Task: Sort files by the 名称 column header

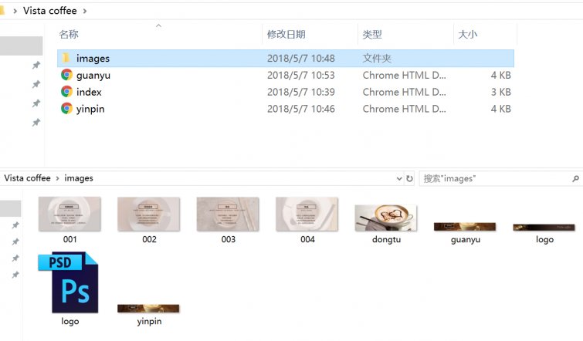Action: [x=69, y=35]
